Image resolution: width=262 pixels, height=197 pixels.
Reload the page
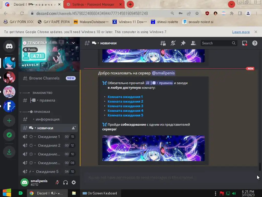[22, 13]
